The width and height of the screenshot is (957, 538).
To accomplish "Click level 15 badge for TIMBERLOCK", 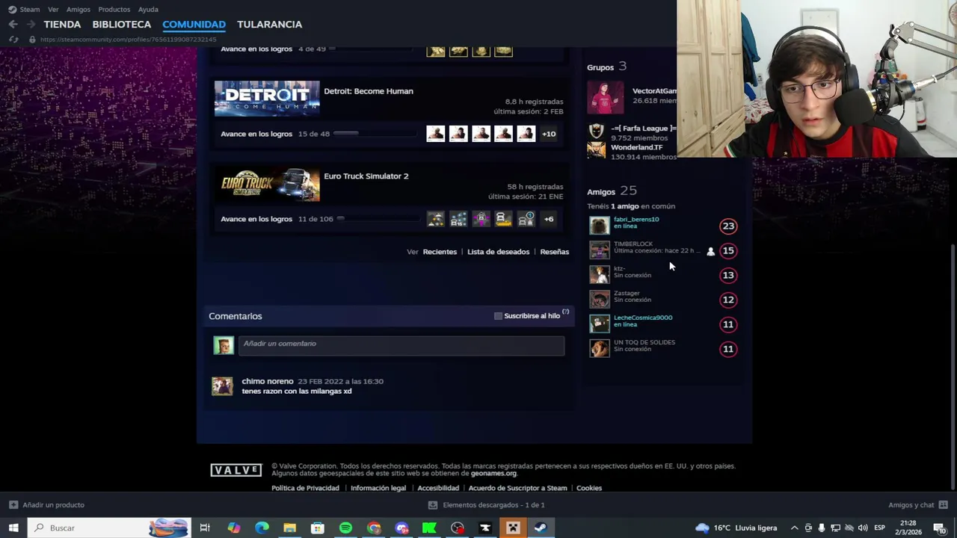I will pos(728,250).
